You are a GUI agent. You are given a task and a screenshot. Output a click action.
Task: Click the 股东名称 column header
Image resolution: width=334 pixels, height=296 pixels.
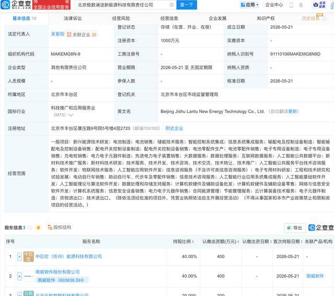91,242
